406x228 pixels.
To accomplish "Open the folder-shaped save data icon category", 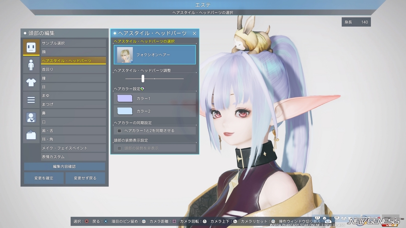I will click(x=31, y=135).
